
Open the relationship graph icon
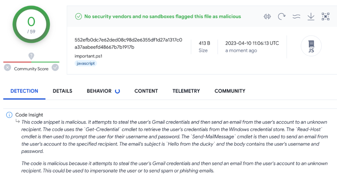tap(325, 17)
